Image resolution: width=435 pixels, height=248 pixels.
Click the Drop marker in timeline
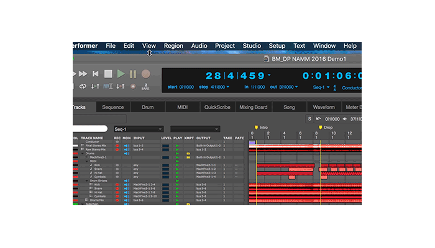pos(326,127)
